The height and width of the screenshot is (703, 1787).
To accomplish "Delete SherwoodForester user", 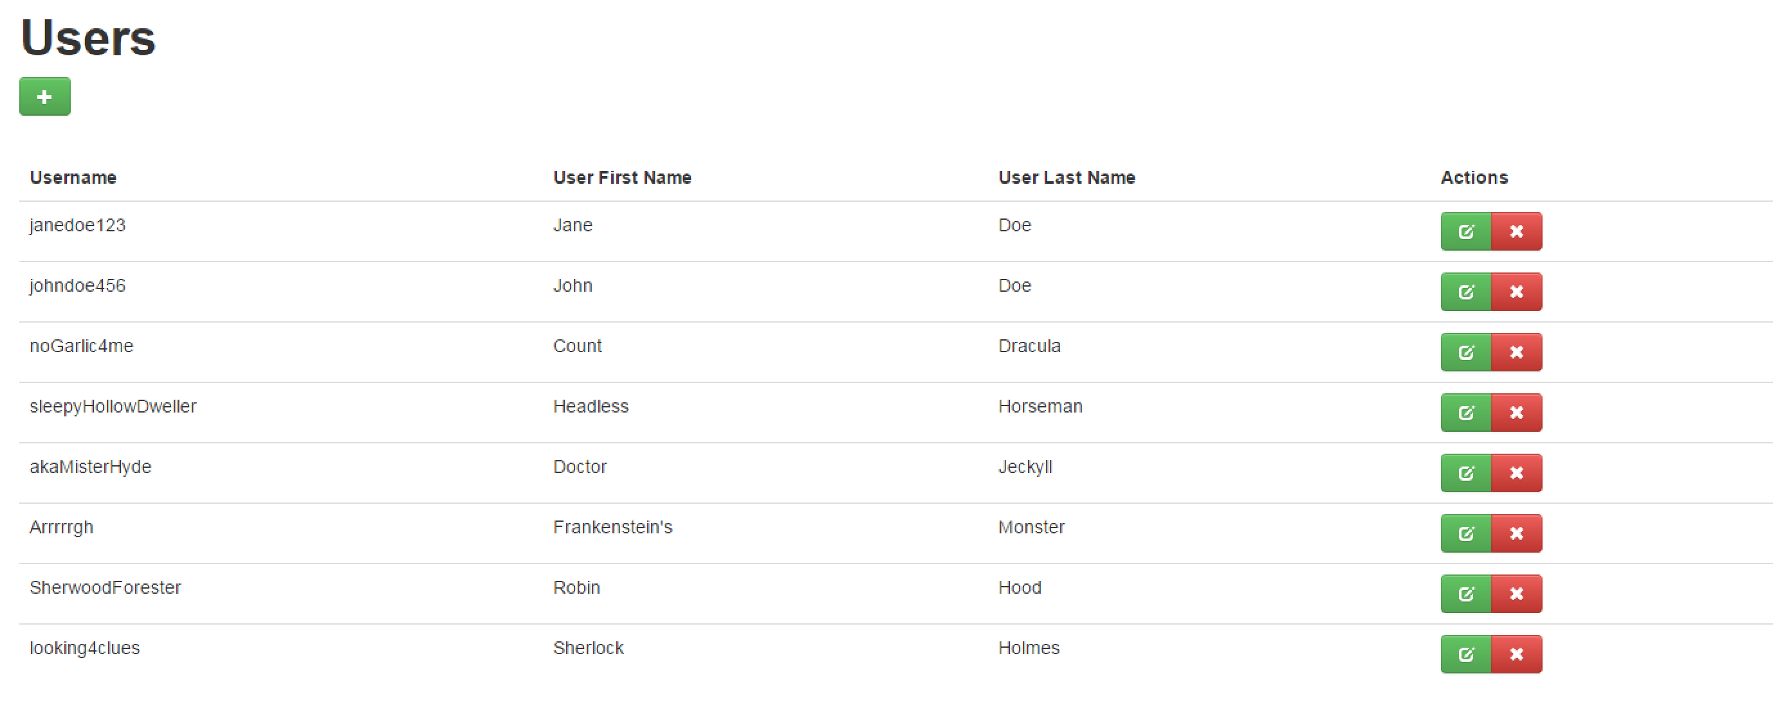I will pos(1516,594).
